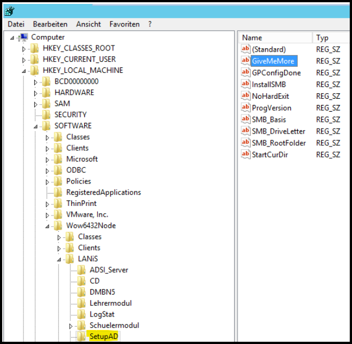Click the folder icon next to SECURITY
Image resolution: width=352 pixels, height=344 pixels.
(x=46, y=114)
